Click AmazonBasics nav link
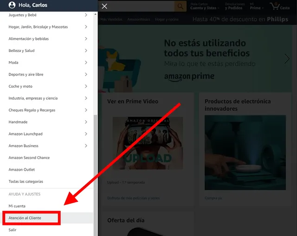This screenshot has height=236, width=297. (x=139, y=19)
